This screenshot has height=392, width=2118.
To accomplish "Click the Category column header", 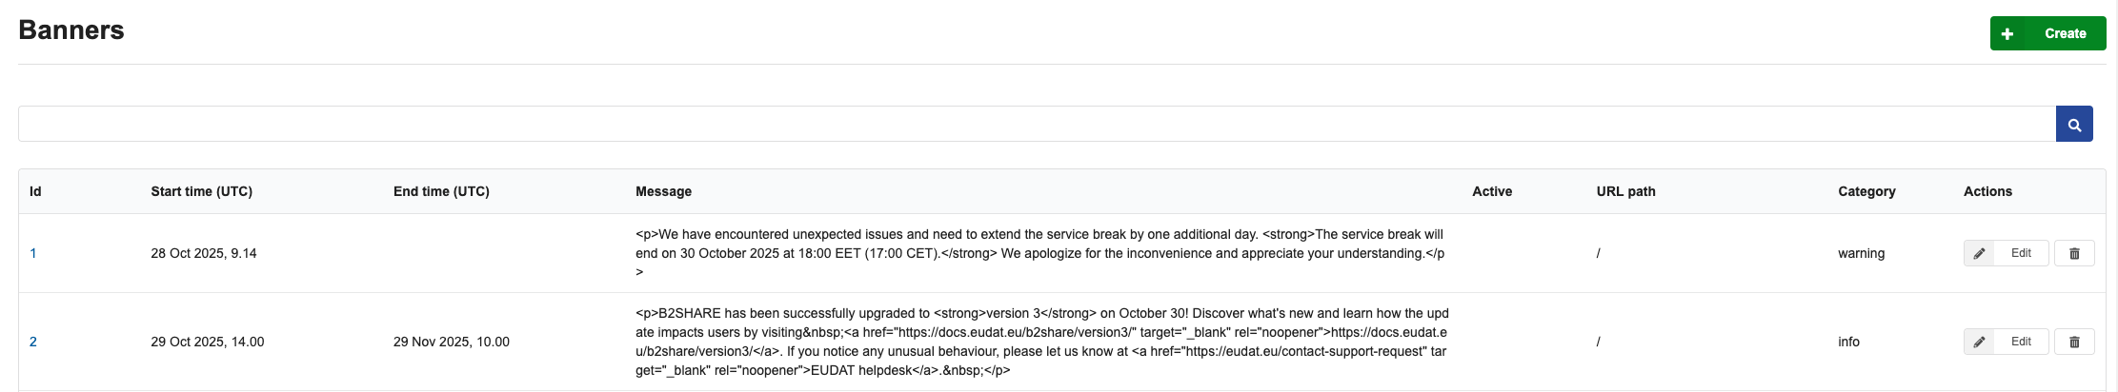I will [1866, 191].
